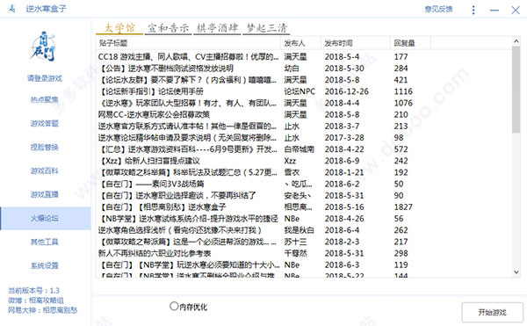Click poster name 论坛NPC
The height and width of the screenshot is (326, 527).
(x=300, y=91)
